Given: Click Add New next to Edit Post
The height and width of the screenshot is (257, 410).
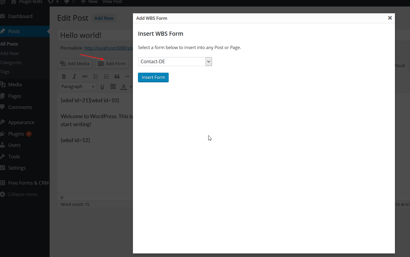Looking at the screenshot, I should tap(104, 18).
